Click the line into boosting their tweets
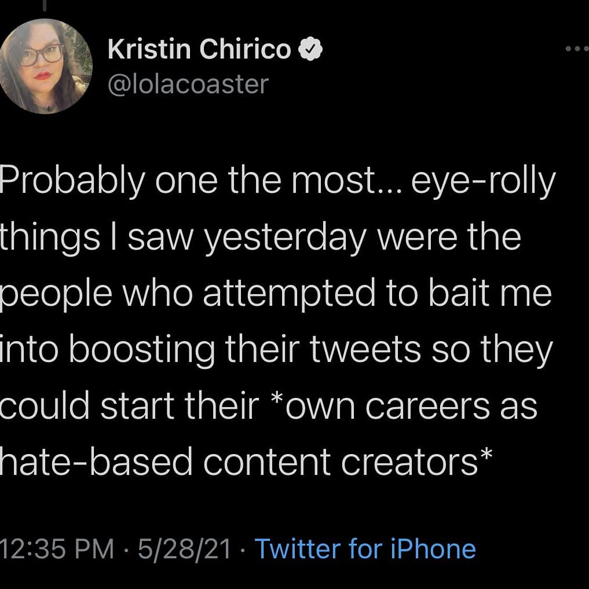Image resolution: width=589 pixels, height=589 pixels. pos(276,349)
